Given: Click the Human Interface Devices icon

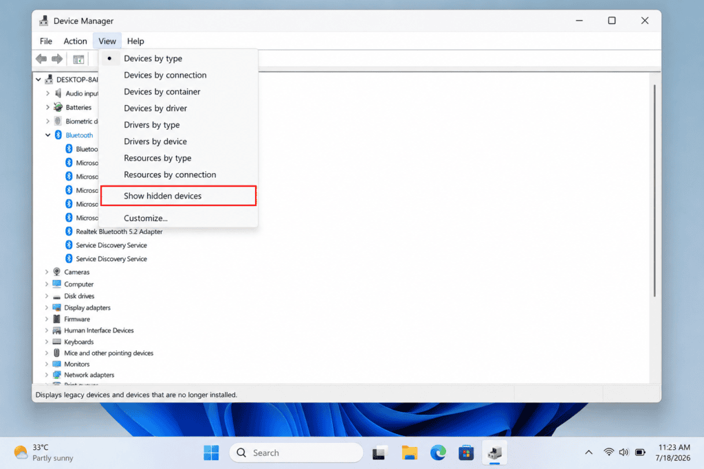Looking at the screenshot, I should (x=56, y=330).
